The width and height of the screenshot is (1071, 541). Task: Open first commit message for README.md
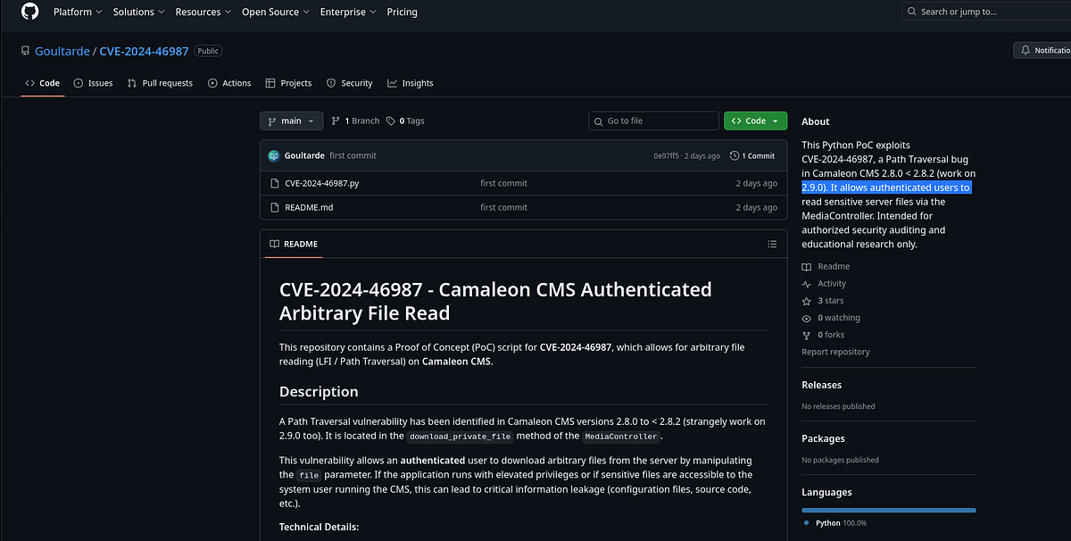pos(503,207)
